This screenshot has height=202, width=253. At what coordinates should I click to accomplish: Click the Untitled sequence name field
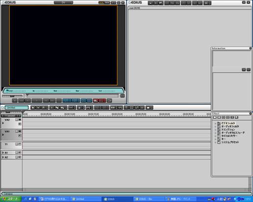17,107
